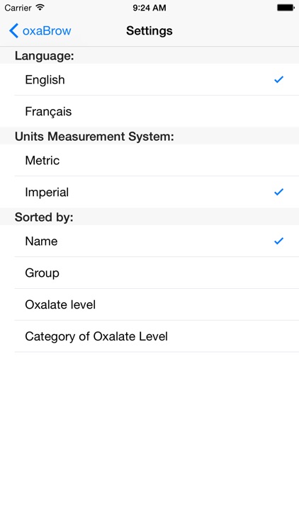
Task: Tap the Language section header
Action: [x=45, y=55]
